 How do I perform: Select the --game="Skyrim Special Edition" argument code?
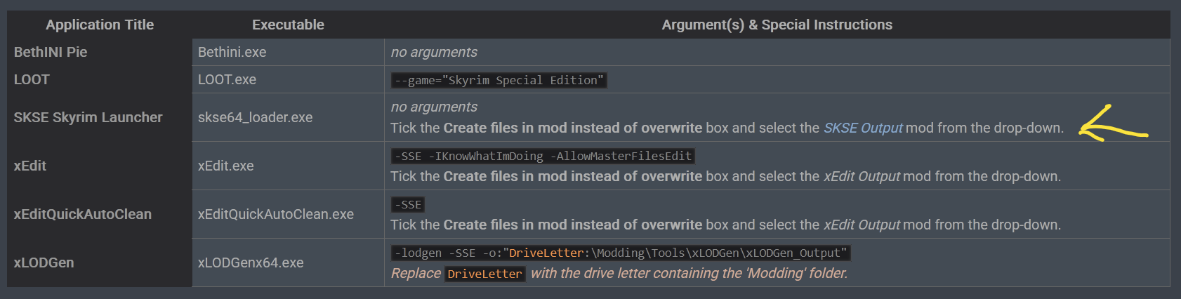tap(499, 80)
